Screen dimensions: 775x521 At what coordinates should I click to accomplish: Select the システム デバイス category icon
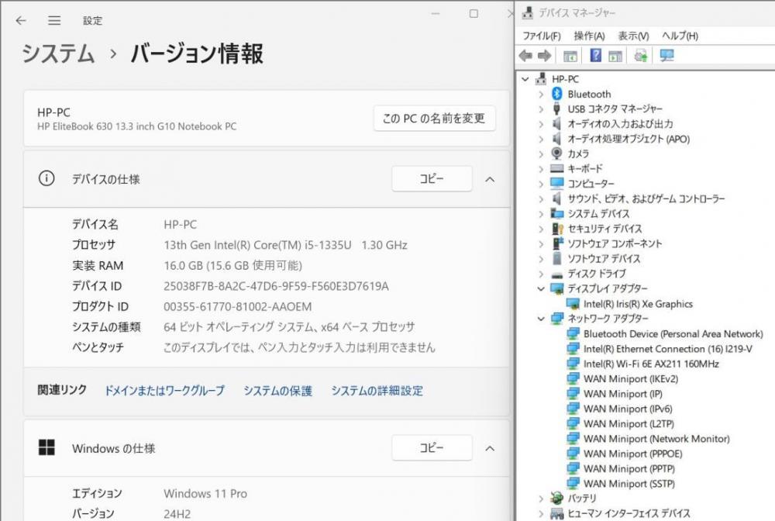[x=557, y=213]
